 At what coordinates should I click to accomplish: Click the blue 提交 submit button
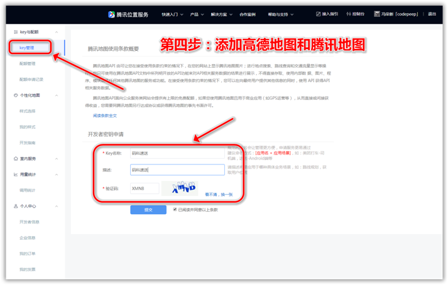[x=148, y=210]
